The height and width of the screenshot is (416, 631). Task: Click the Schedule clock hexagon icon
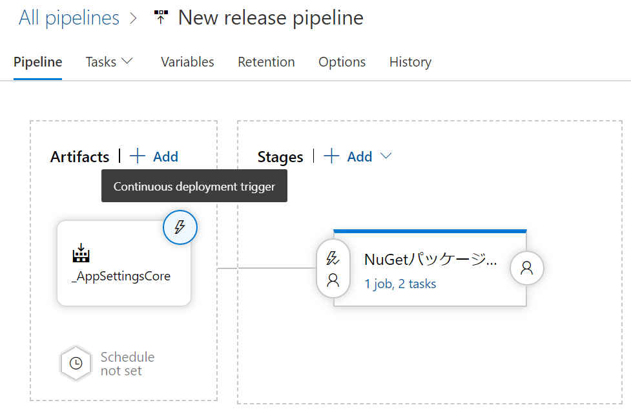tap(76, 363)
